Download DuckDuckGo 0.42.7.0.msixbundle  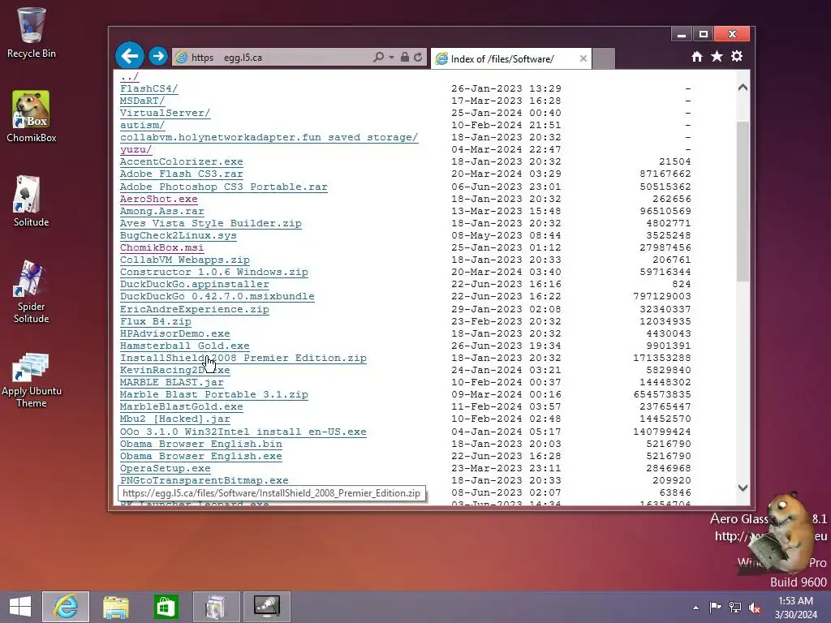coord(217,297)
